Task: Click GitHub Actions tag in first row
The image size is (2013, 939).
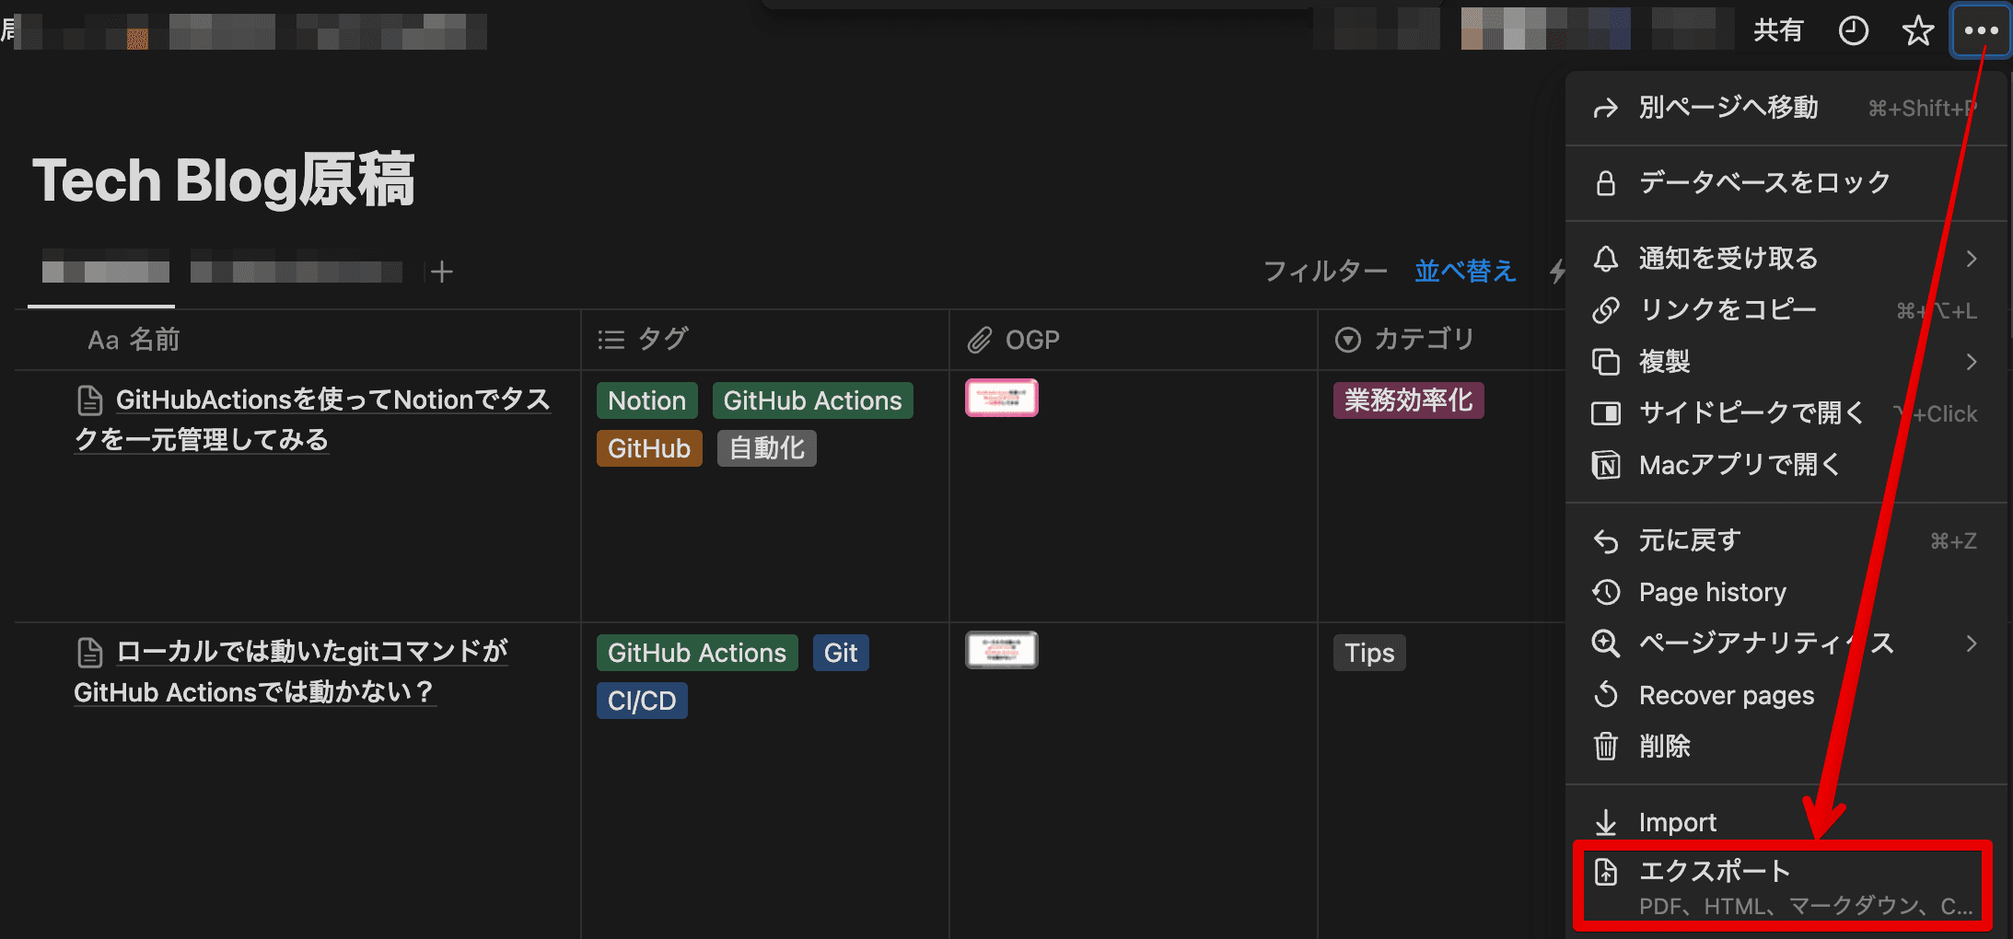Action: 813,400
